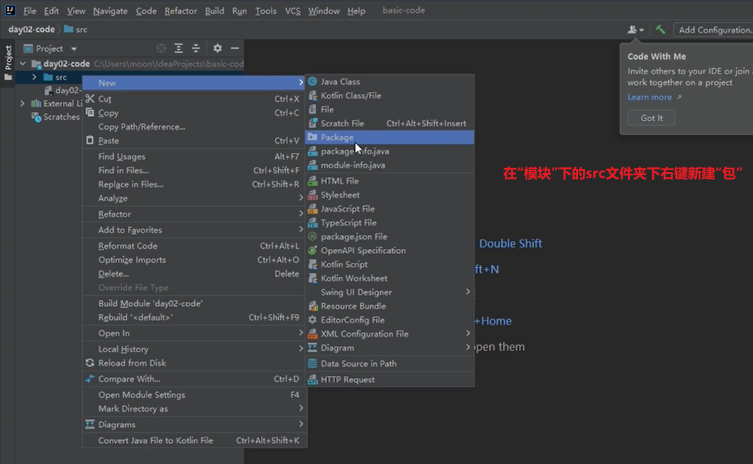Click the Scratch File icon
Image resolution: width=753 pixels, height=464 pixels.
[x=313, y=123]
